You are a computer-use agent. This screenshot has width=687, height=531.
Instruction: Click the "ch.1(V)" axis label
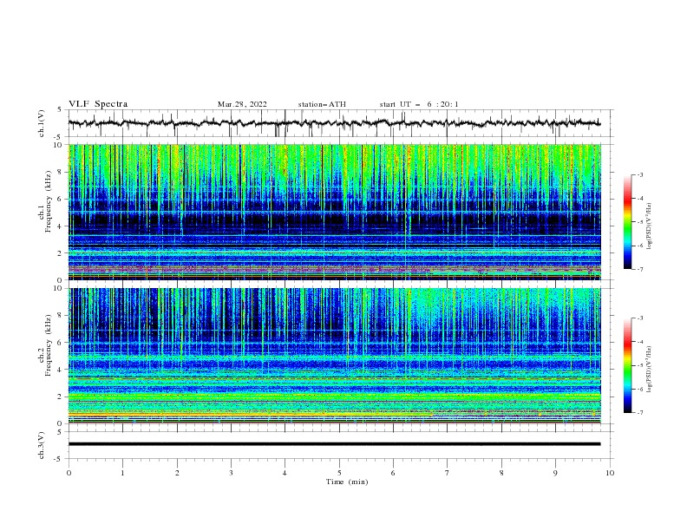point(42,123)
